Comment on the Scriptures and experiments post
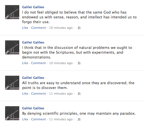 click(x=39, y=63)
